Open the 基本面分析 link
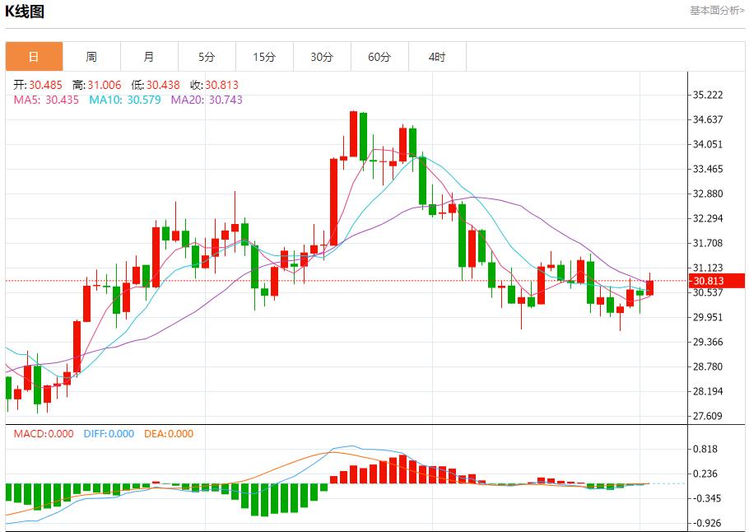 716,10
